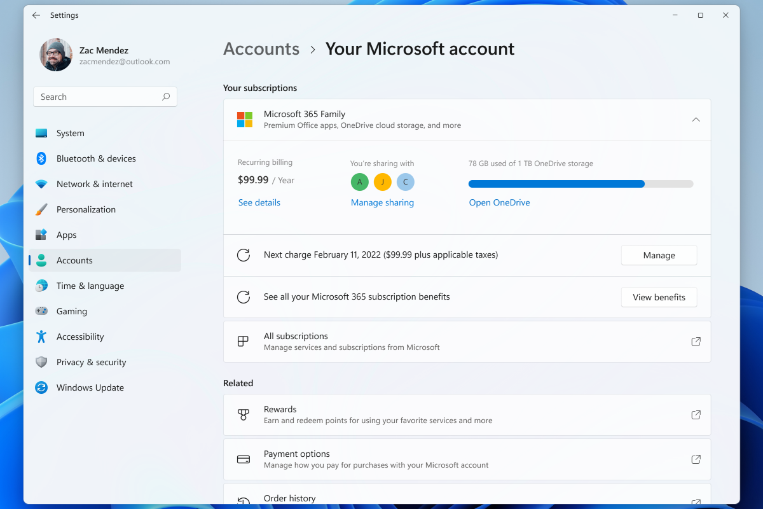The height and width of the screenshot is (509, 763).
Task: Open Time & language from the sidebar
Action: [x=90, y=286]
